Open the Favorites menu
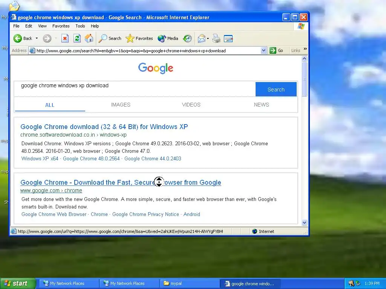 click(x=61, y=26)
